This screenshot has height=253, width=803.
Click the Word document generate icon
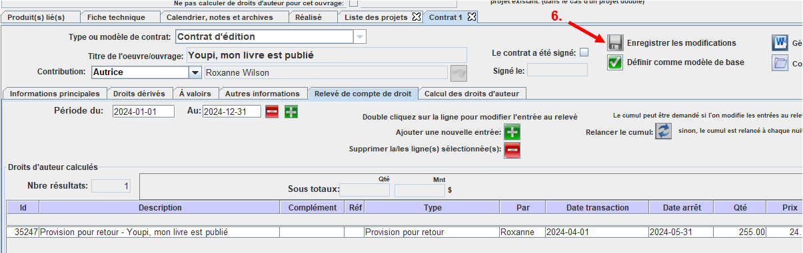point(779,43)
